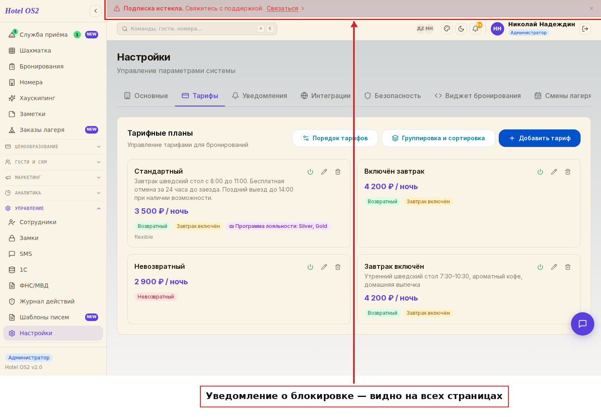Viewport: 601px width, 417px height.
Task: Toggle power for the Включён завтрак tariff
Action: coord(540,172)
